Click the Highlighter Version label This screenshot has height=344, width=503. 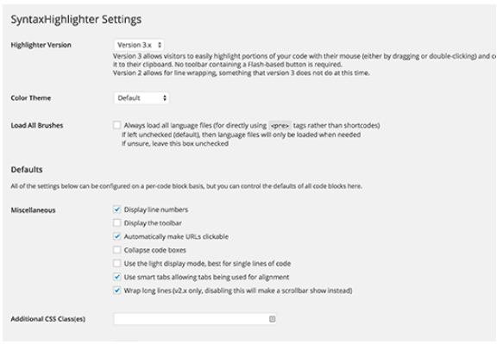(41, 45)
